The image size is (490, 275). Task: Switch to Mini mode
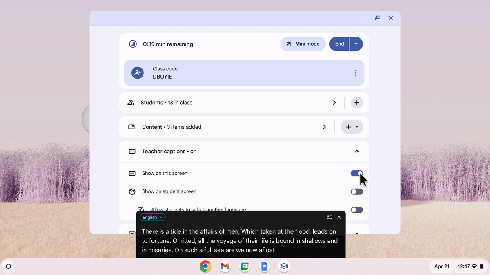(303, 44)
